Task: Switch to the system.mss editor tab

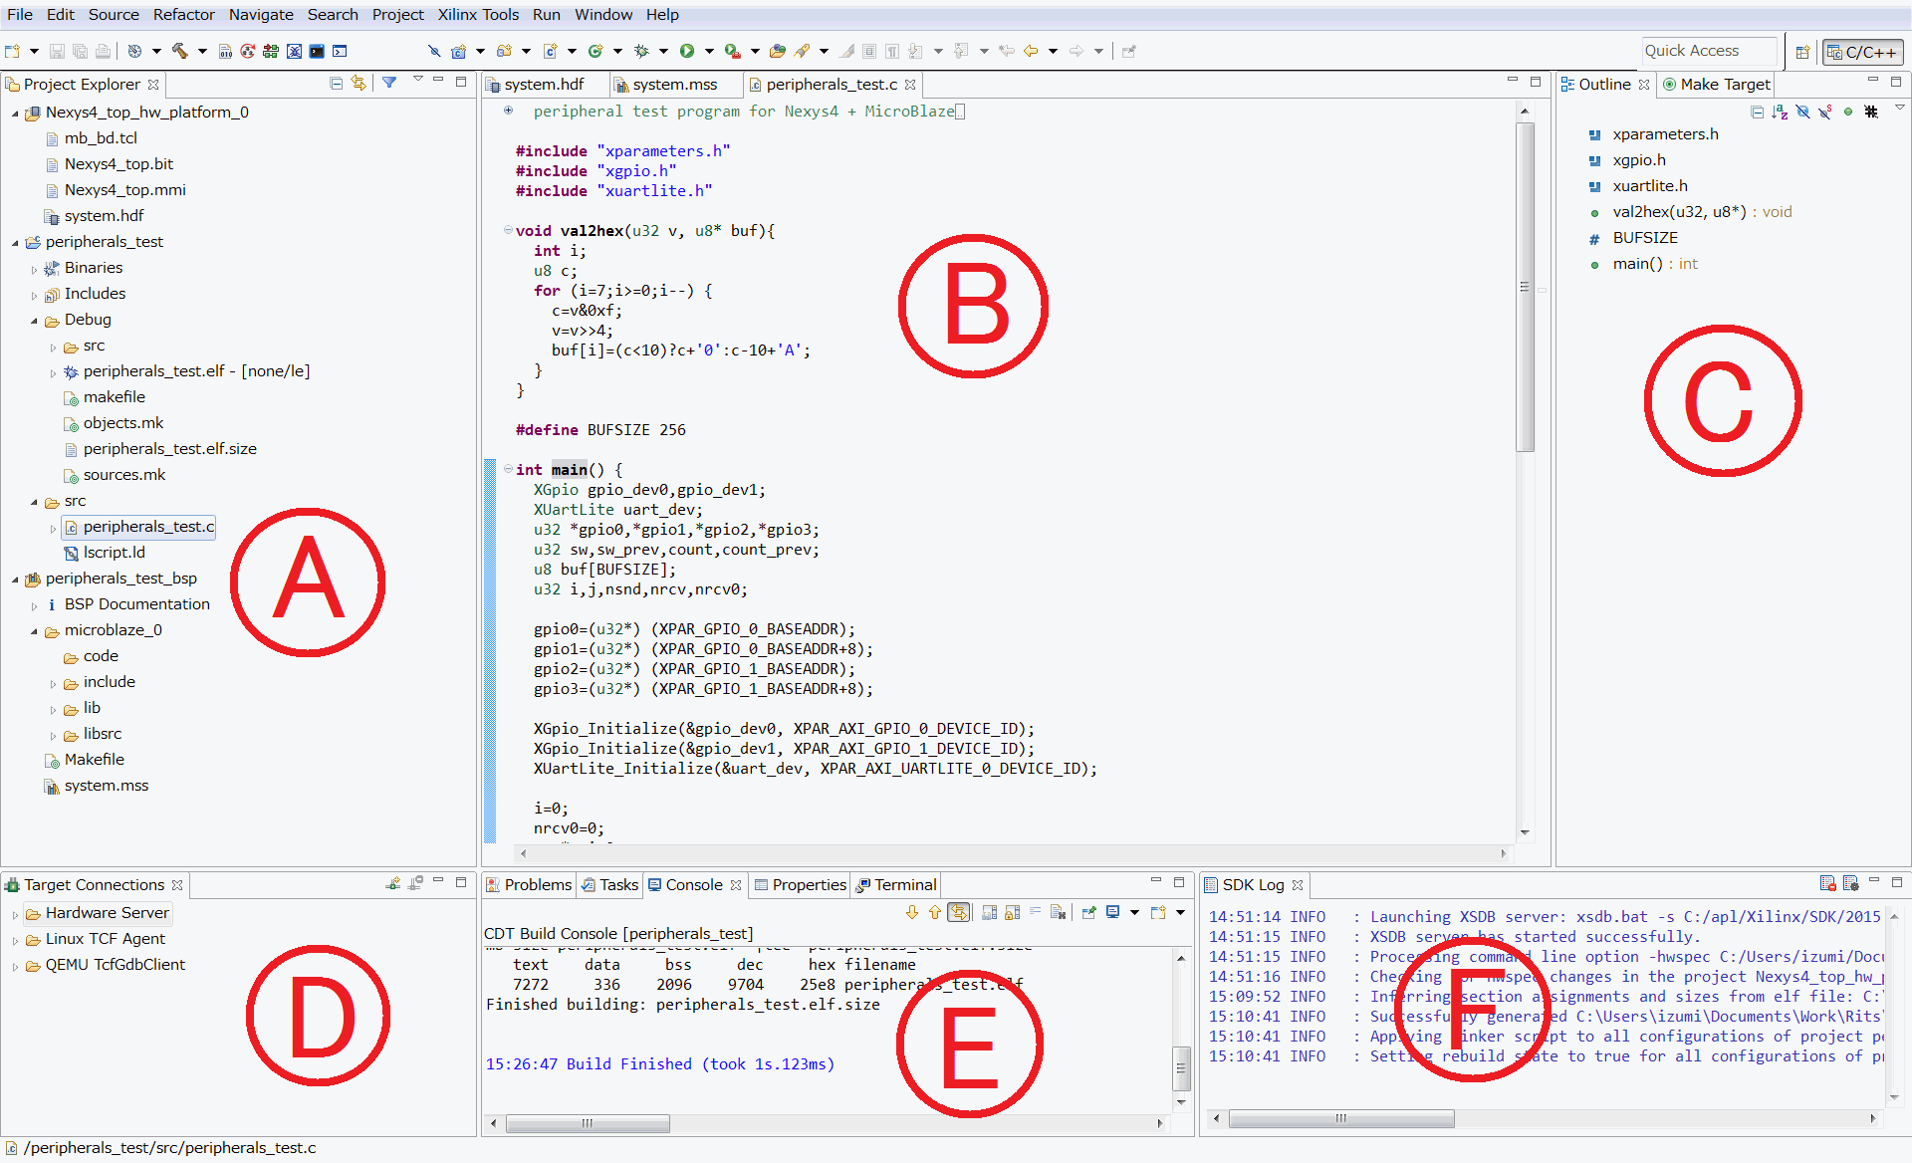Action: click(673, 85)
